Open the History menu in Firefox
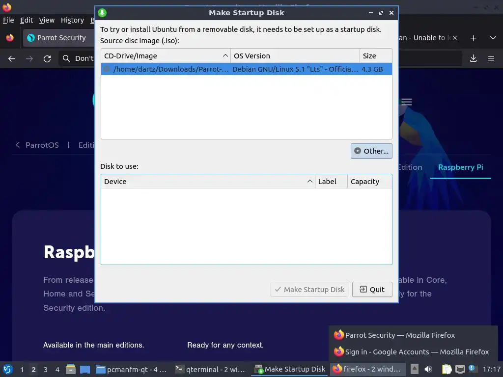Viewport: 503px width, 377px height. tap(72, 20)
